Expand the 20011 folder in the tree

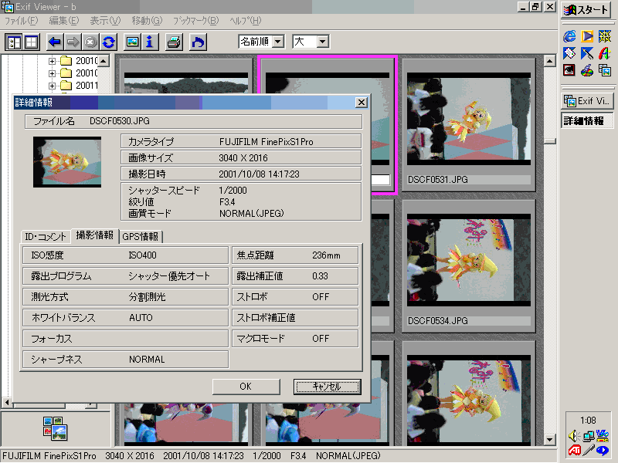click(53, 86)
